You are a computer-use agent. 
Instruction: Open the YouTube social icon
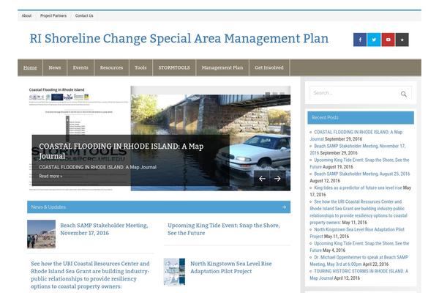[388, 40]
